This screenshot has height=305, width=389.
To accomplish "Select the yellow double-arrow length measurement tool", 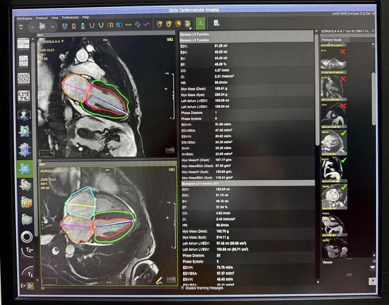I will point(128,25).
